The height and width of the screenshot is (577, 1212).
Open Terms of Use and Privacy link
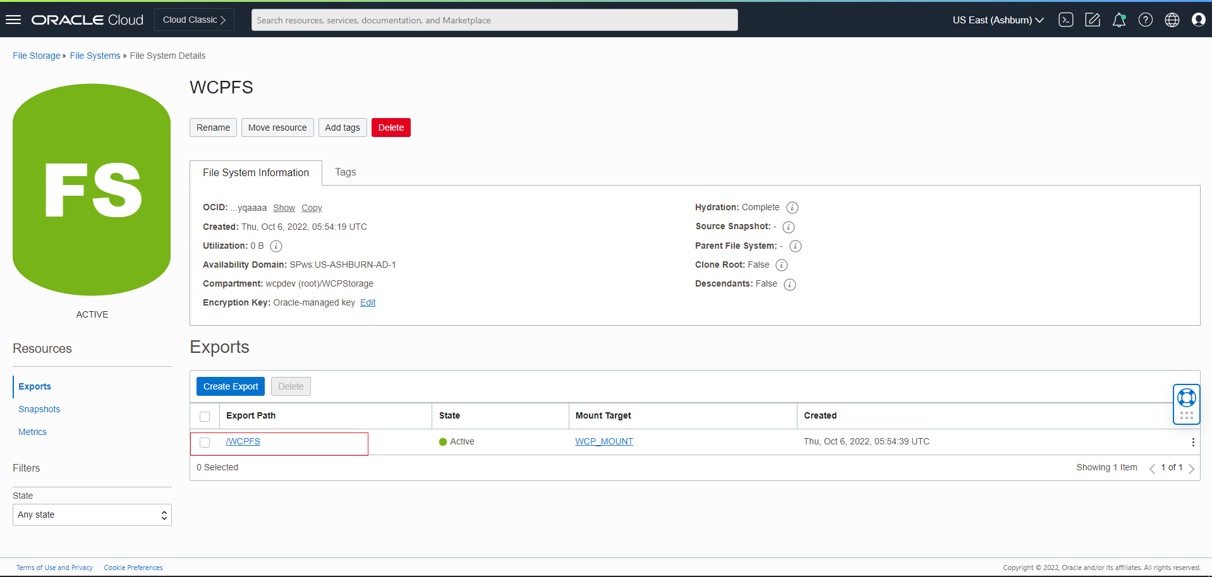click(54, 568)
